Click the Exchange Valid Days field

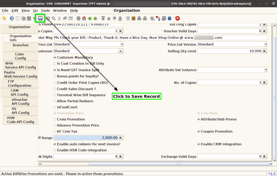tap(230, 156)
